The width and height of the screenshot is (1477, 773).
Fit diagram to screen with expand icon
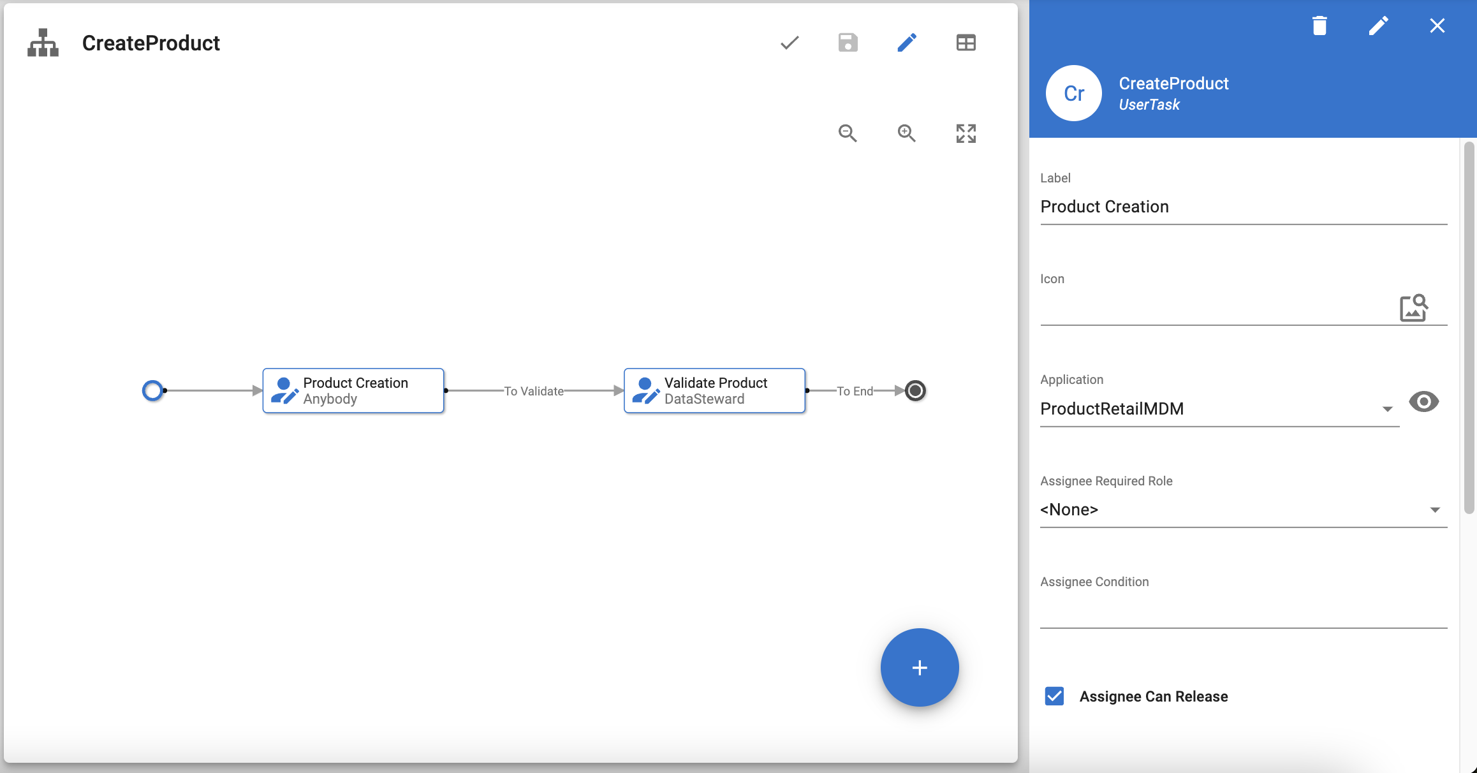tap(966, 133)
